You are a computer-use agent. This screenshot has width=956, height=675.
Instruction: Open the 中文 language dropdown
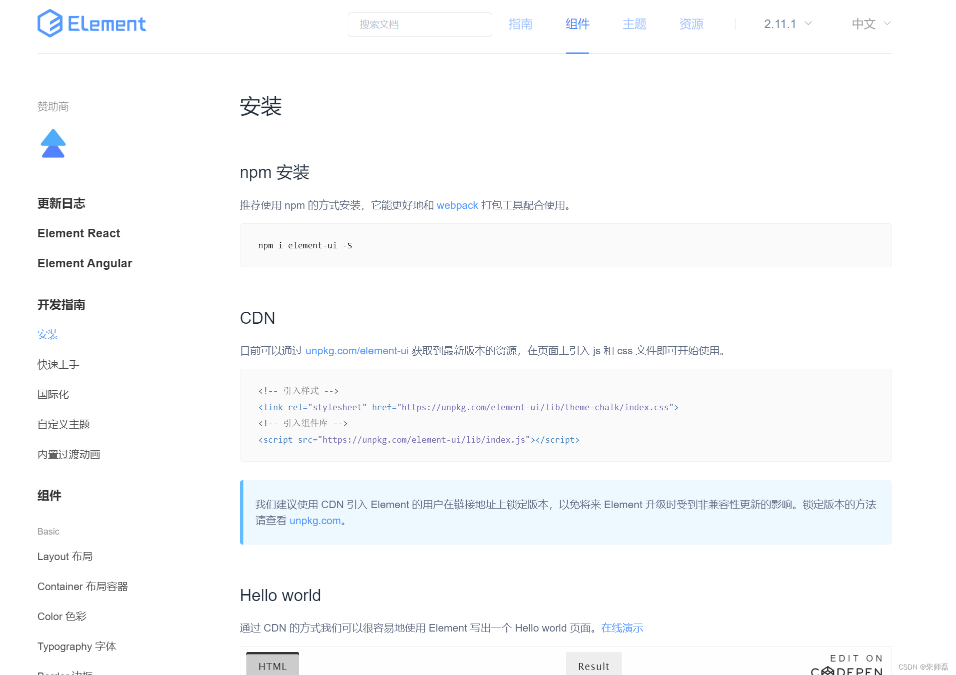[x=863, y=23]
